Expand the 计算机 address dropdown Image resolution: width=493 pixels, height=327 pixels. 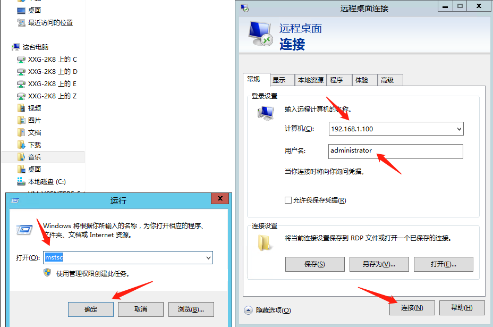click(459, 129)
